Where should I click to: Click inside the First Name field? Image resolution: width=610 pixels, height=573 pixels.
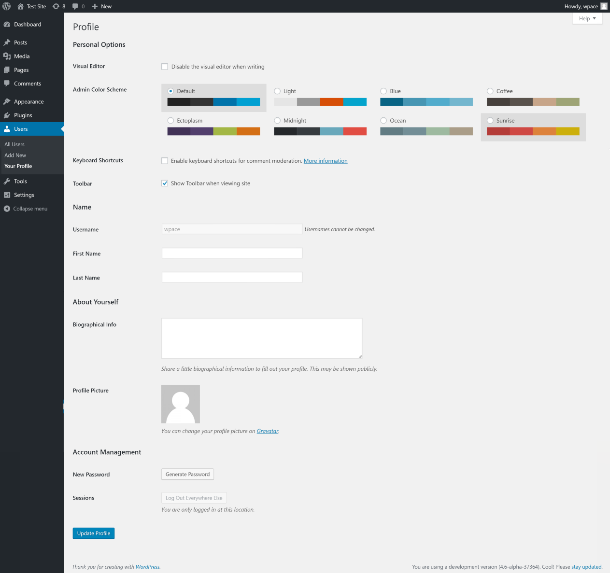click(x=232, y=253)
